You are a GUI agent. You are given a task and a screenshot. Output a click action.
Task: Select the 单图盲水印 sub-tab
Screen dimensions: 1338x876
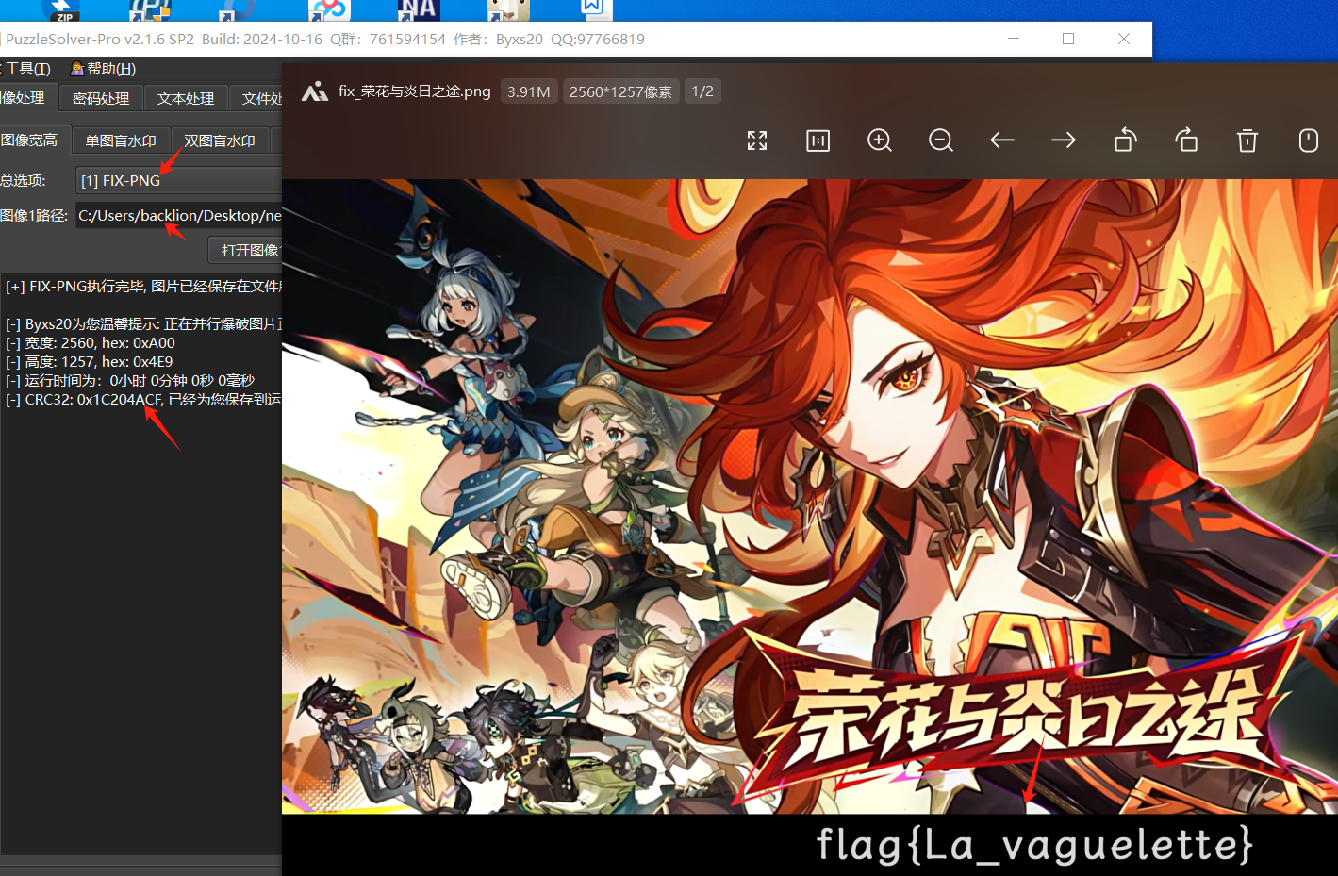coord(121,140)
